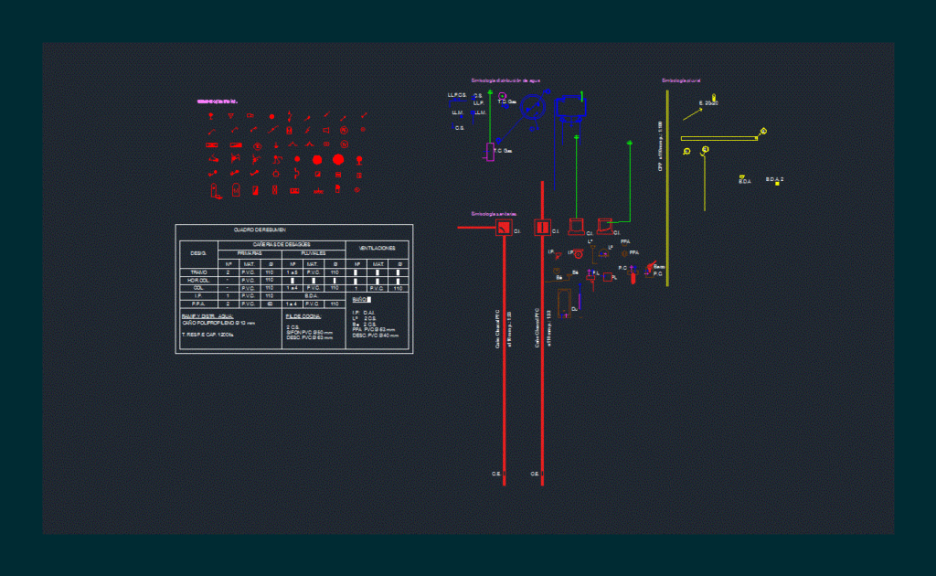Click the small magenta circle T.C. Gas symbol
936x576 pixels.
pos(503,96)
